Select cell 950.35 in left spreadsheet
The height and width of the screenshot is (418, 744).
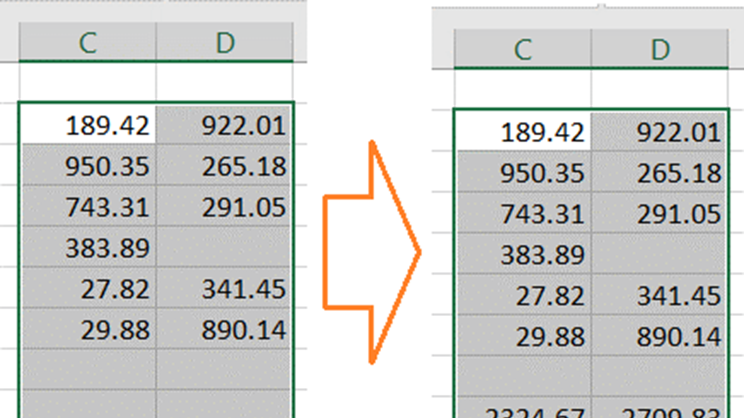87,166
